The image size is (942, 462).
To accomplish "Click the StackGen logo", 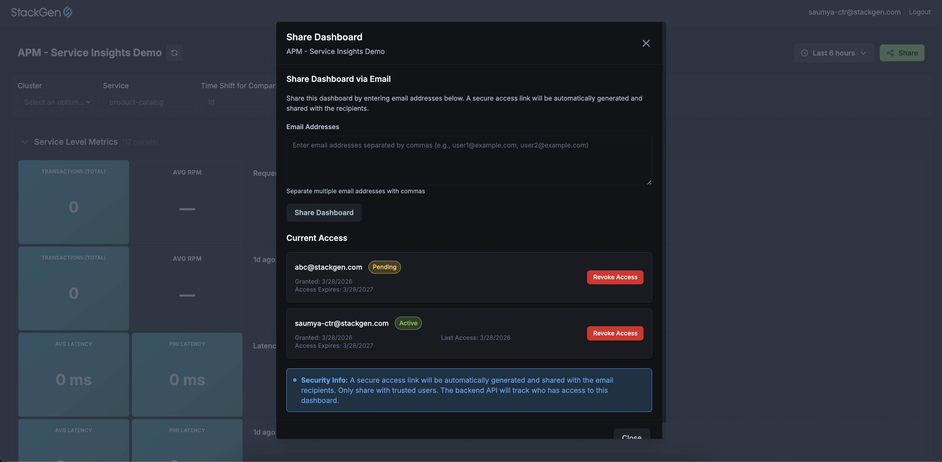I will pyautogui.click(x=41, y=12).
